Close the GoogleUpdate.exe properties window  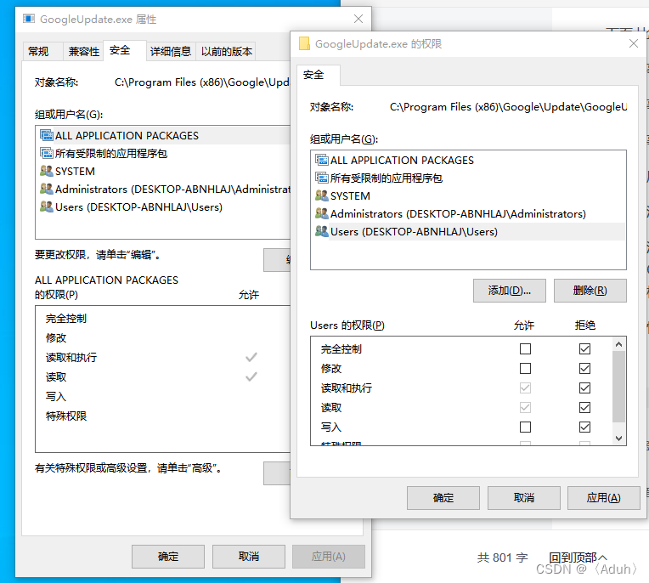click(358, 19)
